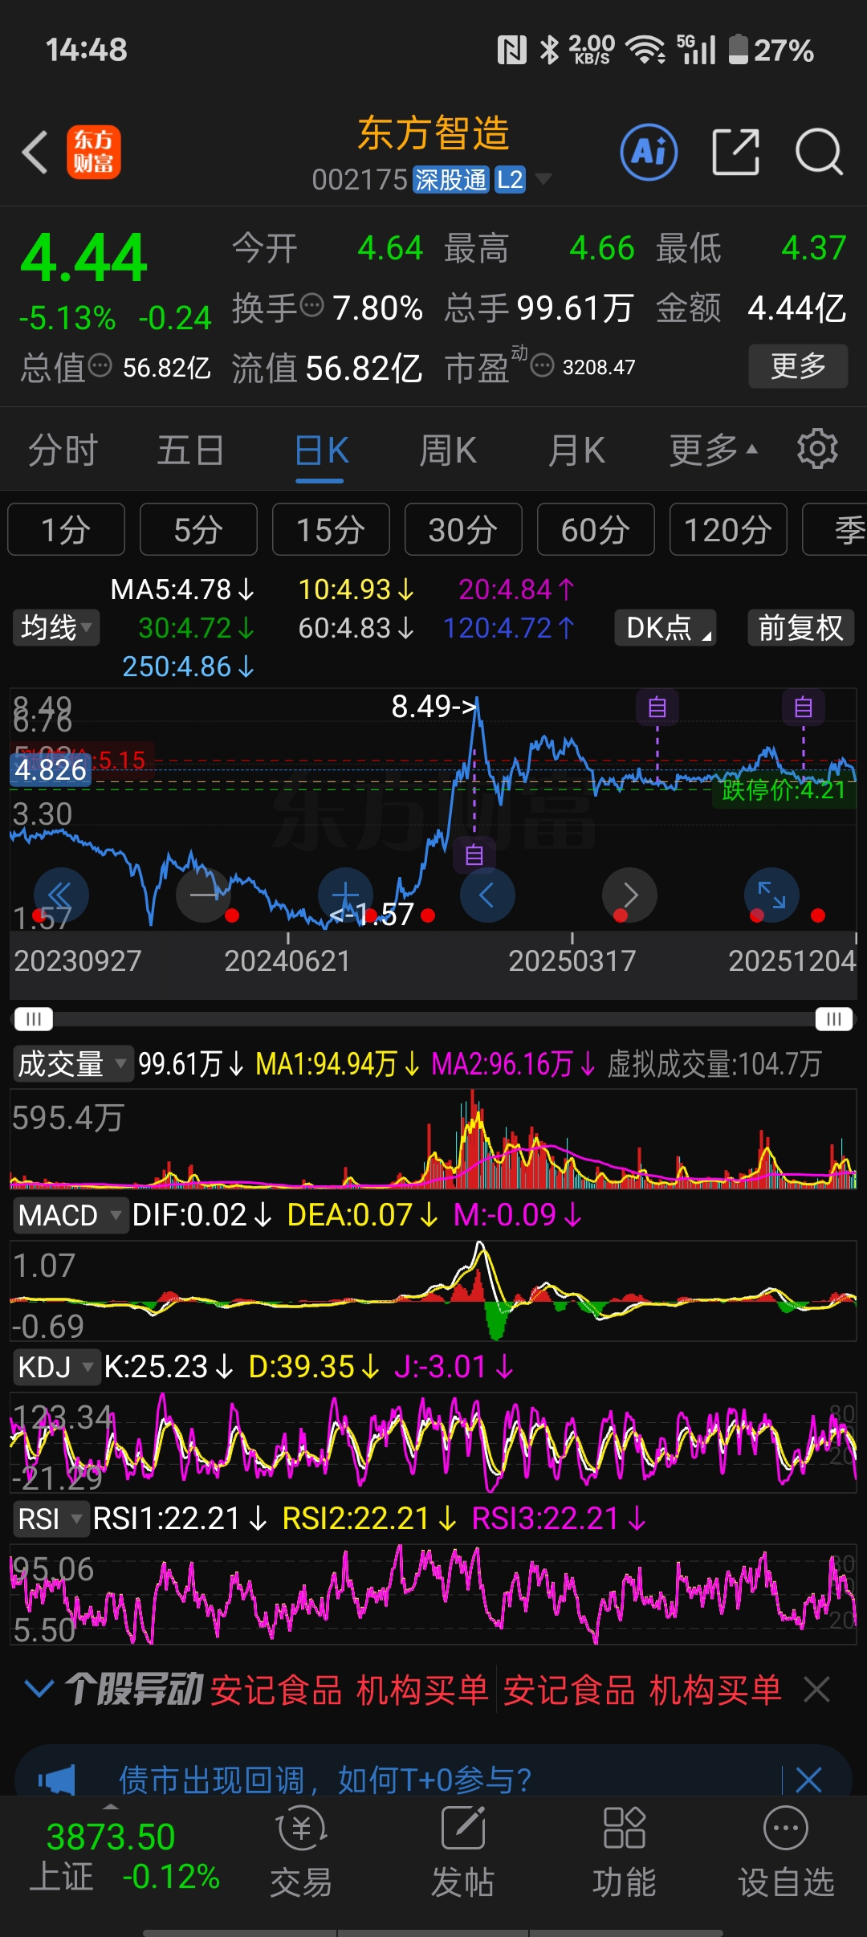
Task: Open the 均线 indicator dropdown
Action: tap(56, 628)
